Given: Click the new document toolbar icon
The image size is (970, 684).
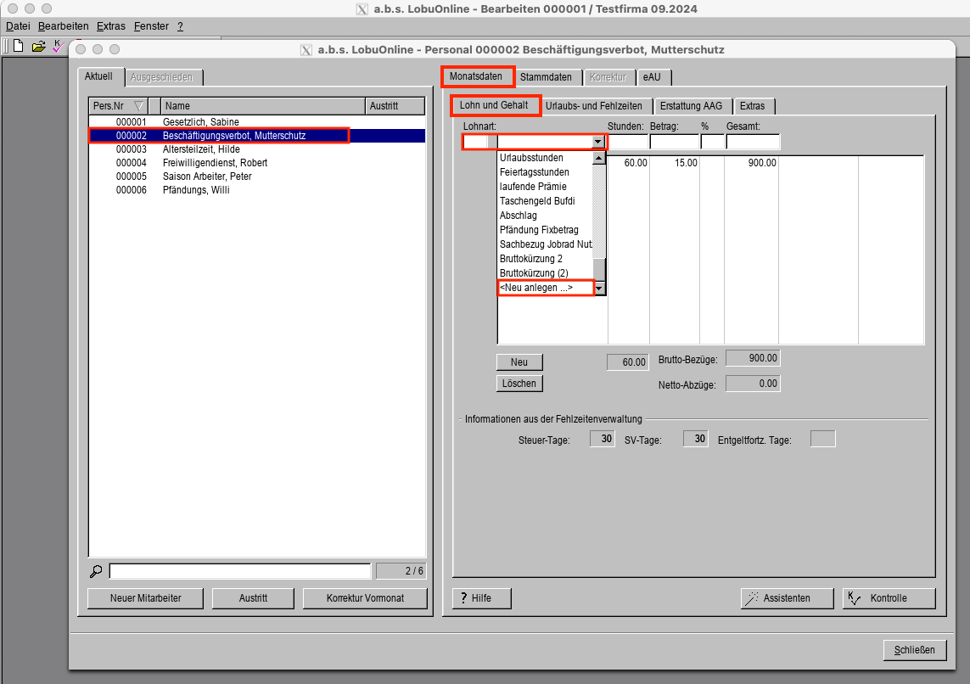Looking at the screenshot, I should pos(18,46).
